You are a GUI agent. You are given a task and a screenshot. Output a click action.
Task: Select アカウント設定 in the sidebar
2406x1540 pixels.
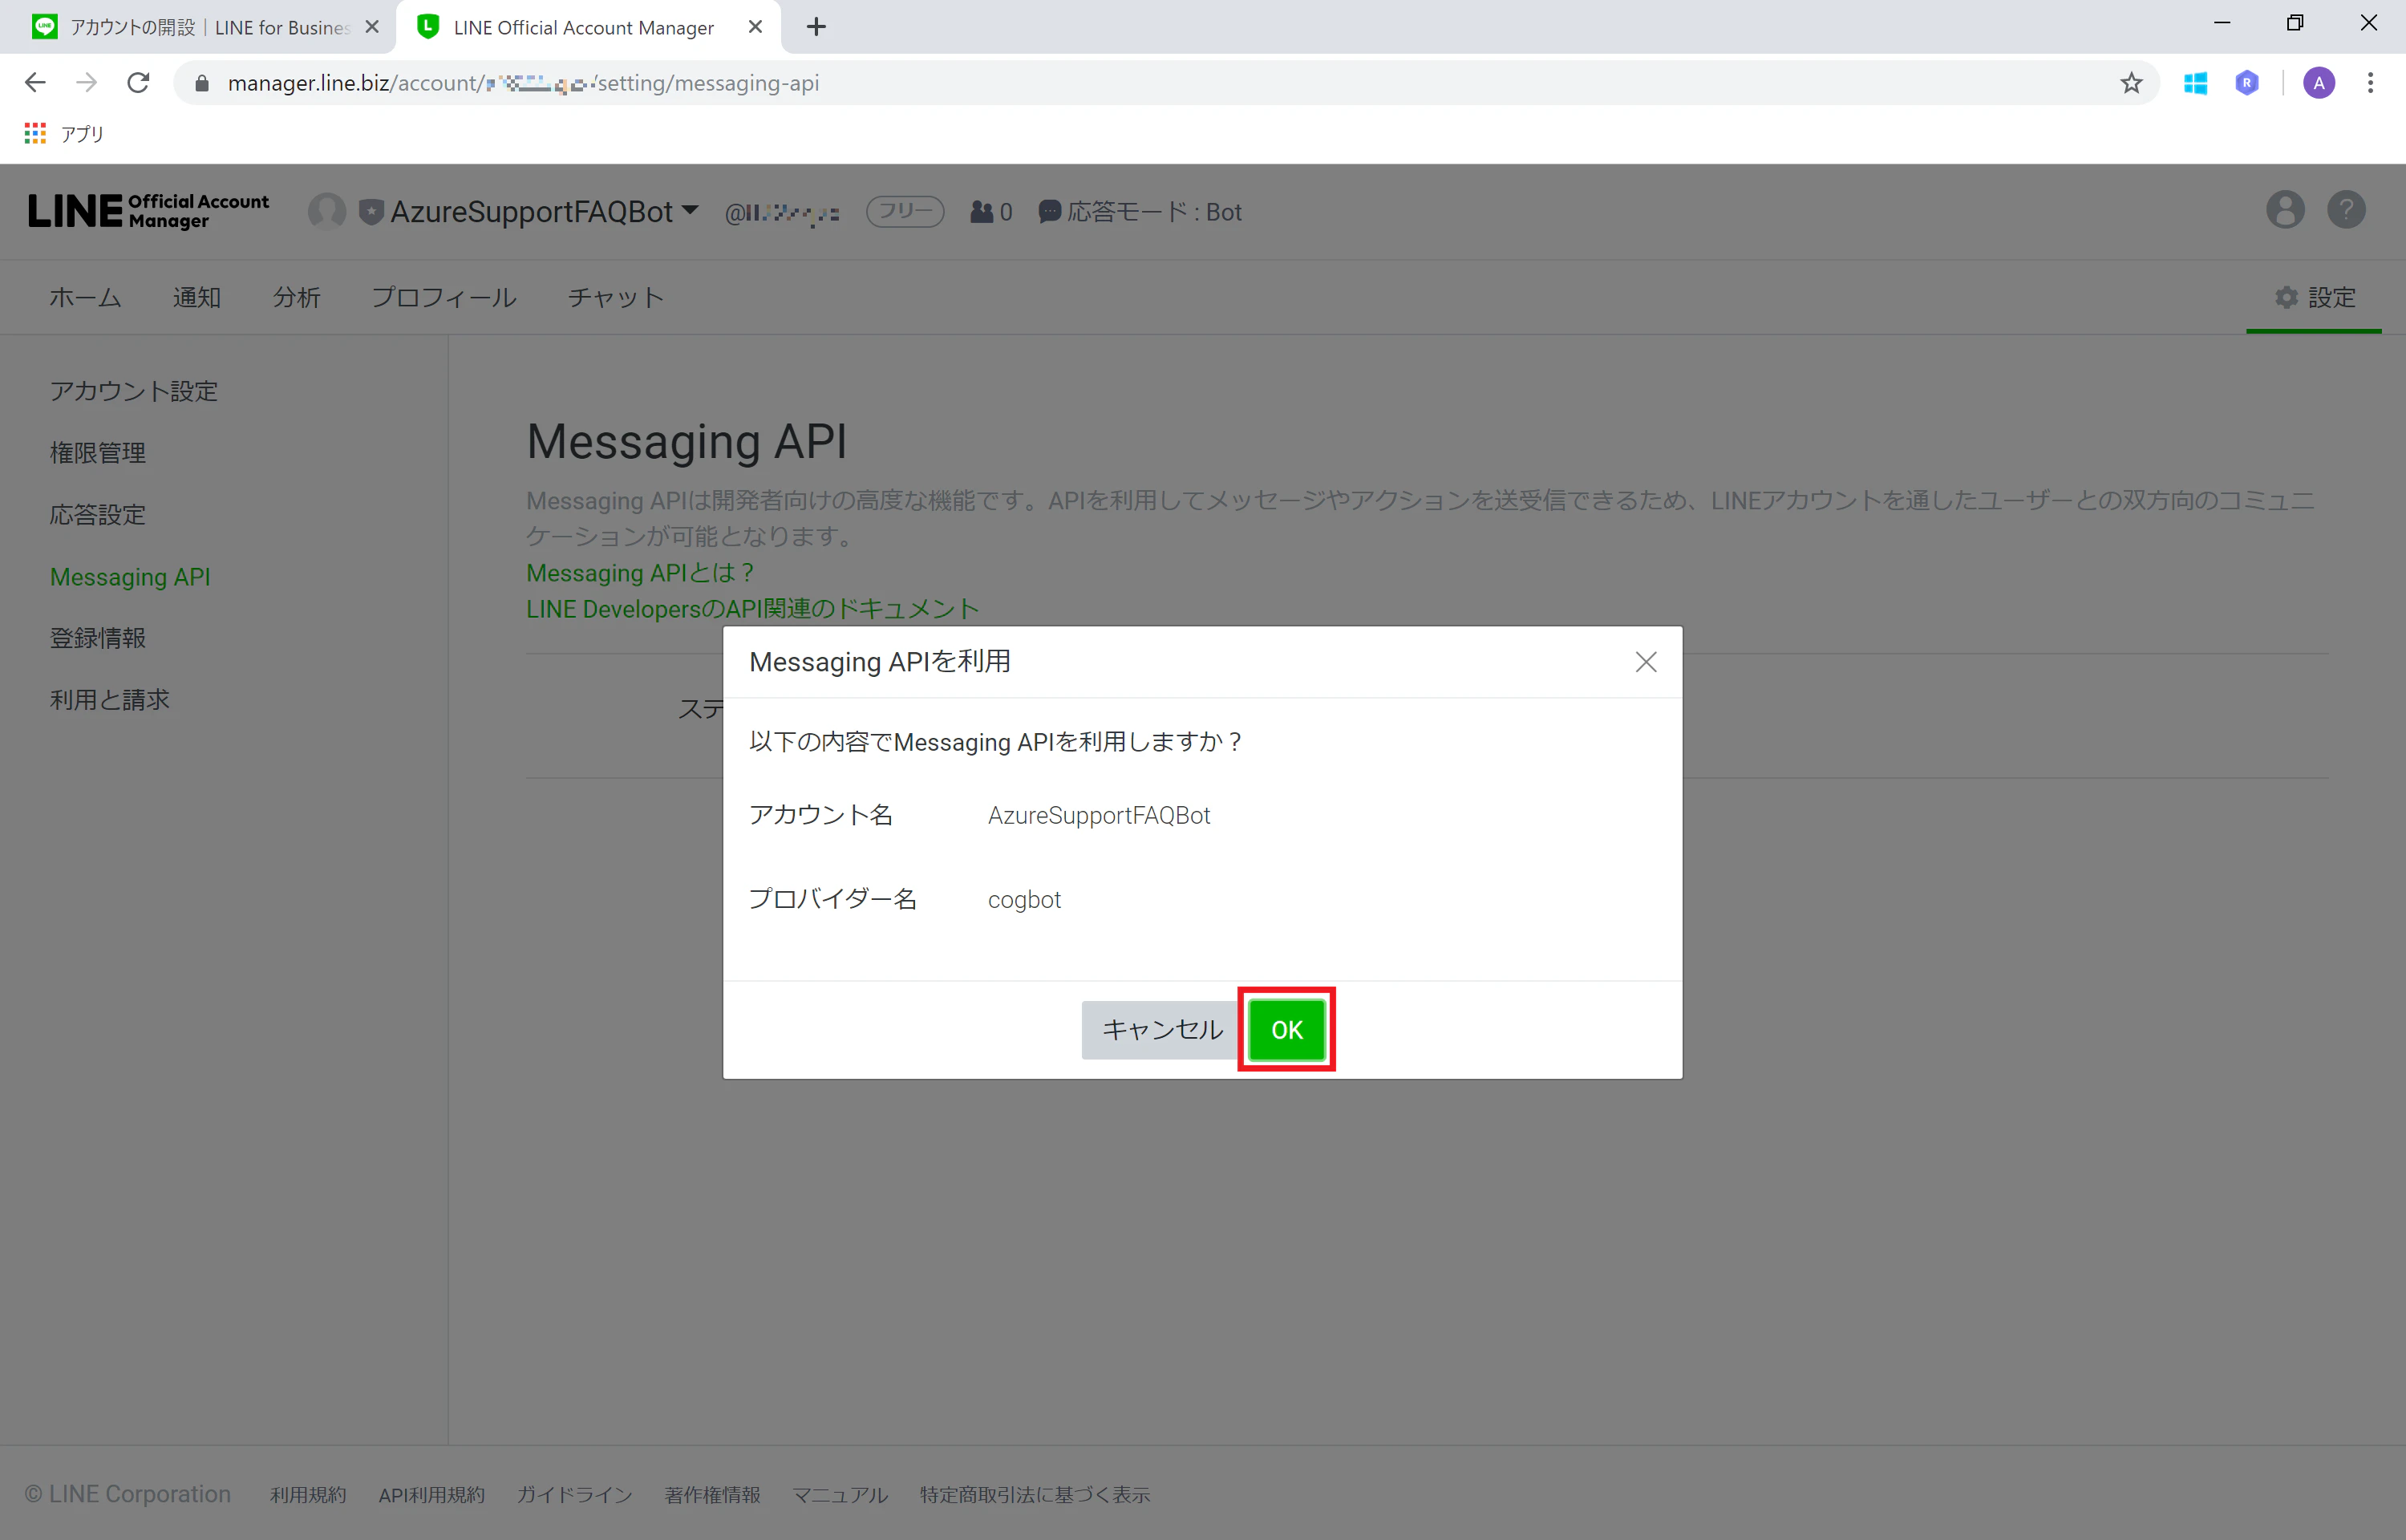[x=134, y=391]
